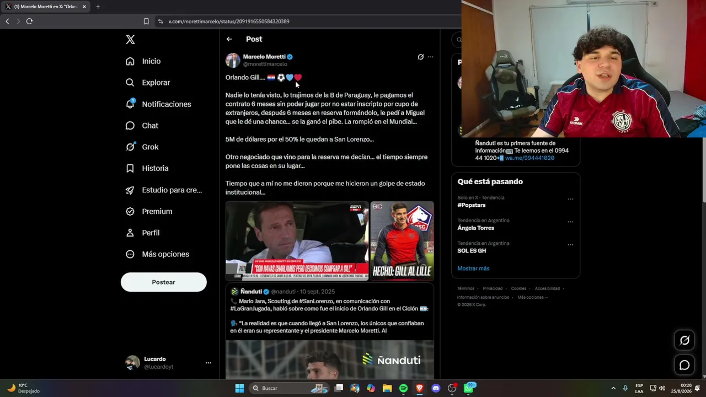Screen dimensions: 706x397
Task: Open Discord from the taskbar
Action: point(436,388)
